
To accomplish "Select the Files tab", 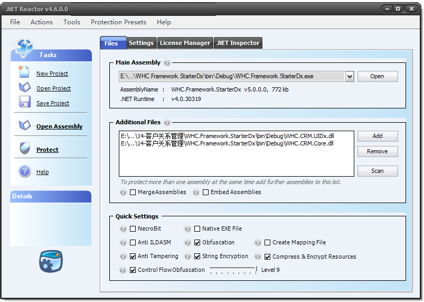I will point(113,43).
